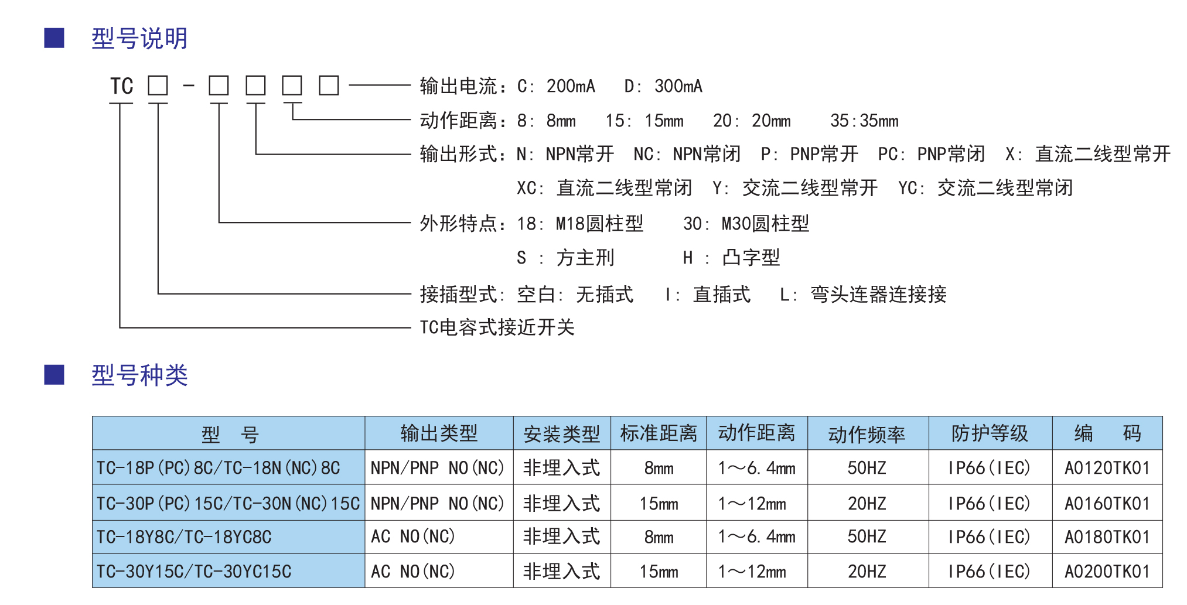Click 8mm standard distance in TC-18Y8C row

coord(659,537)
